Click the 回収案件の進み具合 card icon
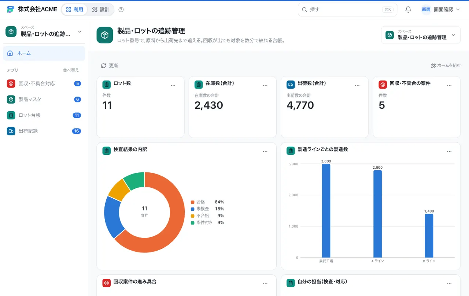Screen dimensions: 469x296 [x=107, y=283]
